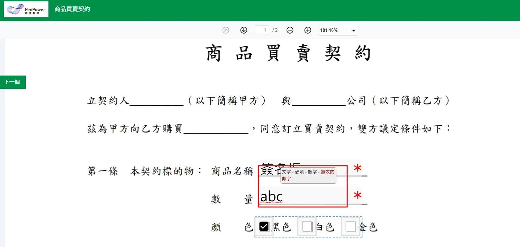The width and height of the screenshot is (520, 247).
Task: Check the 白色 checkbox
Action: point(307,226)
